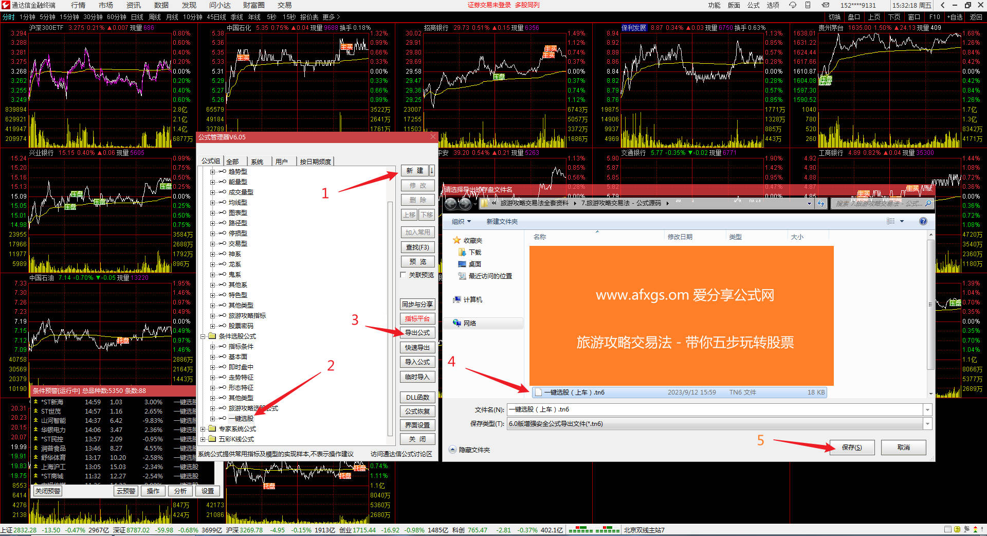Open the 保存类型 dropdown list
This screenshot has width=987, height=536.
[x=927, y=424]
